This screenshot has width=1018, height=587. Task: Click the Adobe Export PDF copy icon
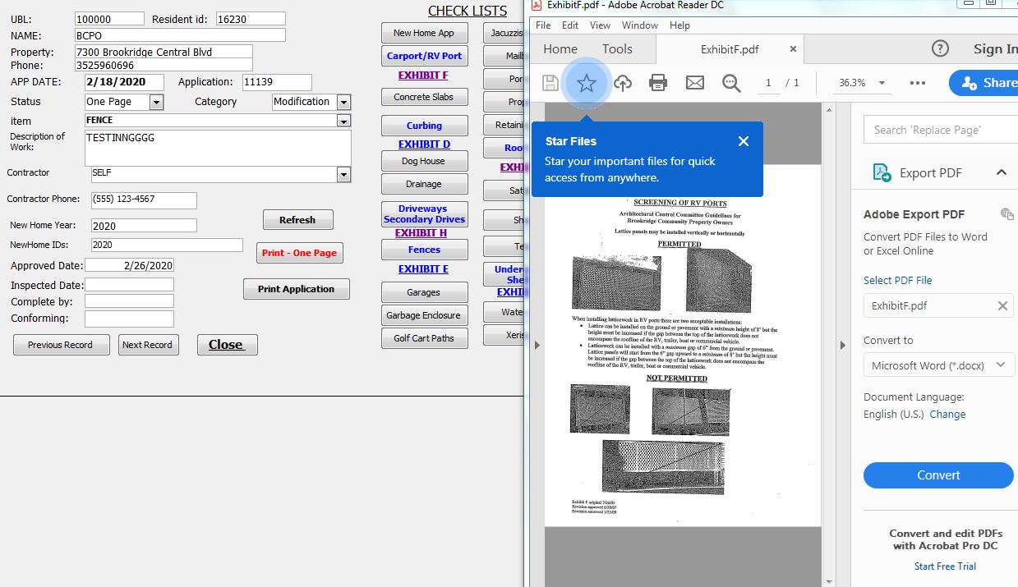coord(1006,214)
